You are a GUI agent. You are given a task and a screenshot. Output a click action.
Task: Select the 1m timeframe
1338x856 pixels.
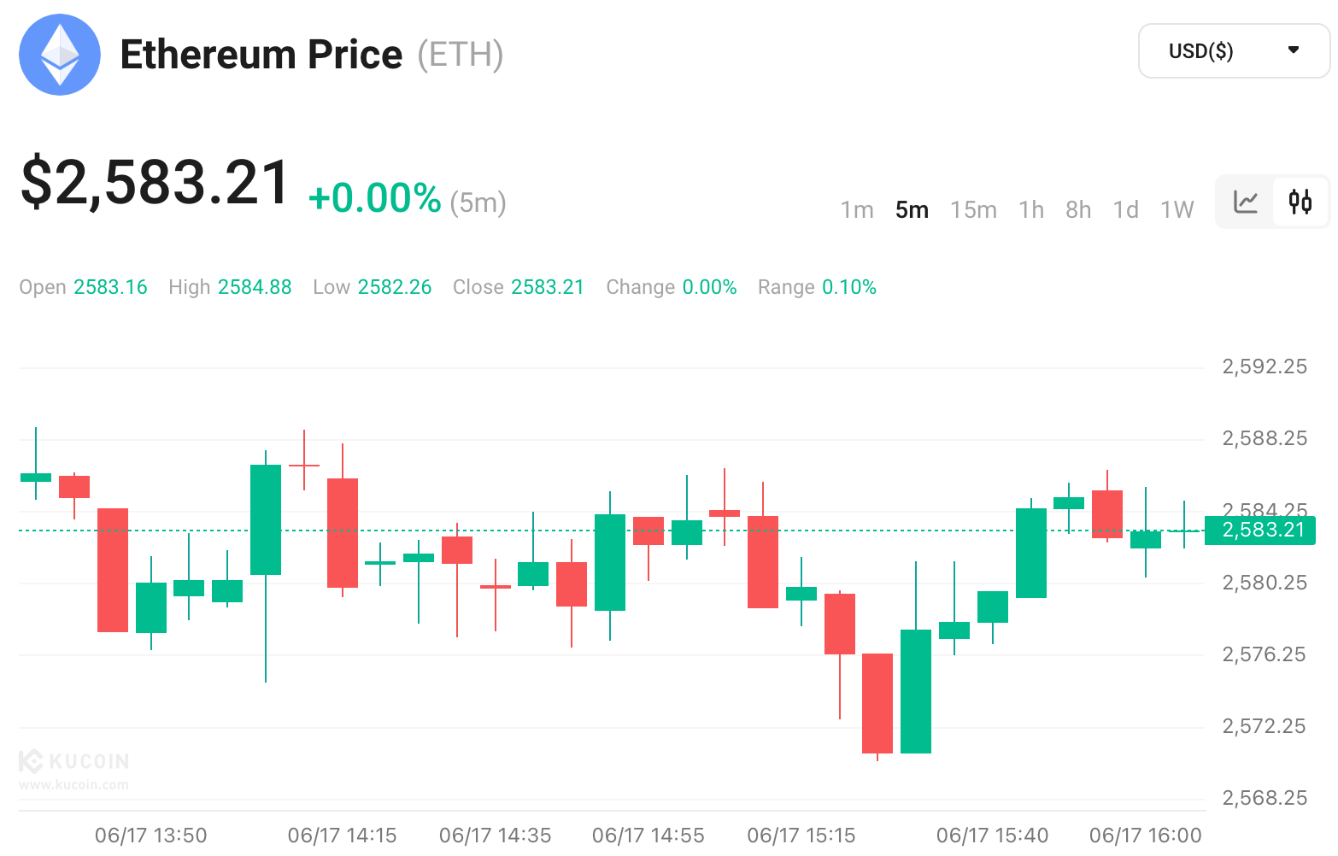856,210
